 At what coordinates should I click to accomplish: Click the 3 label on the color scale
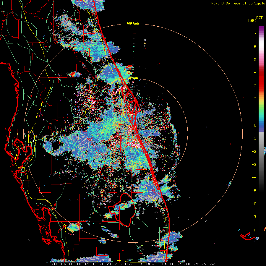pos(255,86)
